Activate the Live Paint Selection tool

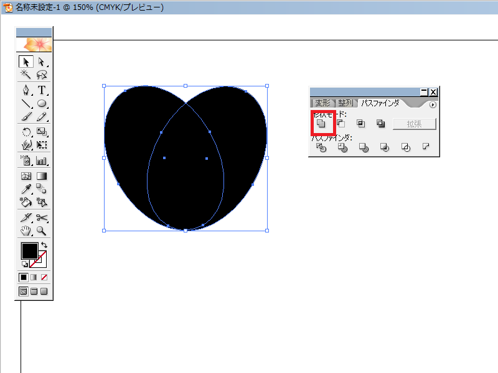tap(41, 202)
